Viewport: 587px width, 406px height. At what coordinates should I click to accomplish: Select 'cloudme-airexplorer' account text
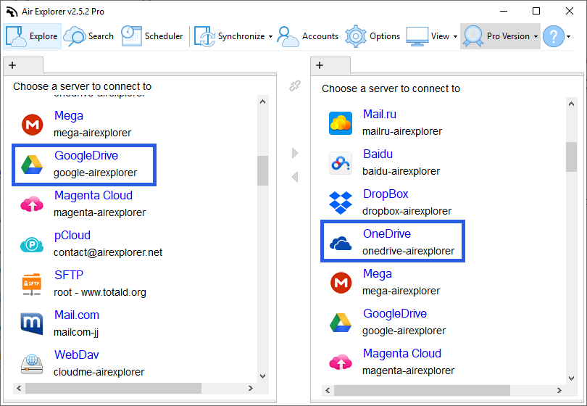(99, 372)
